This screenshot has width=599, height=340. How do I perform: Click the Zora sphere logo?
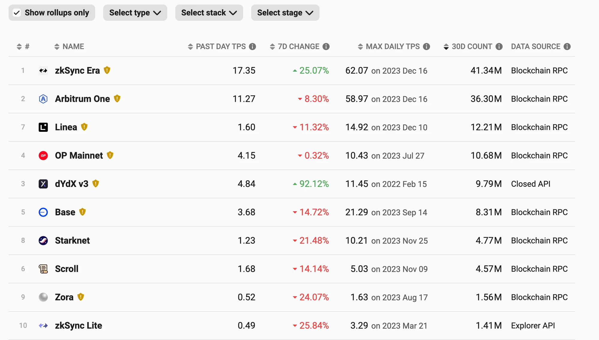(43, 297)
